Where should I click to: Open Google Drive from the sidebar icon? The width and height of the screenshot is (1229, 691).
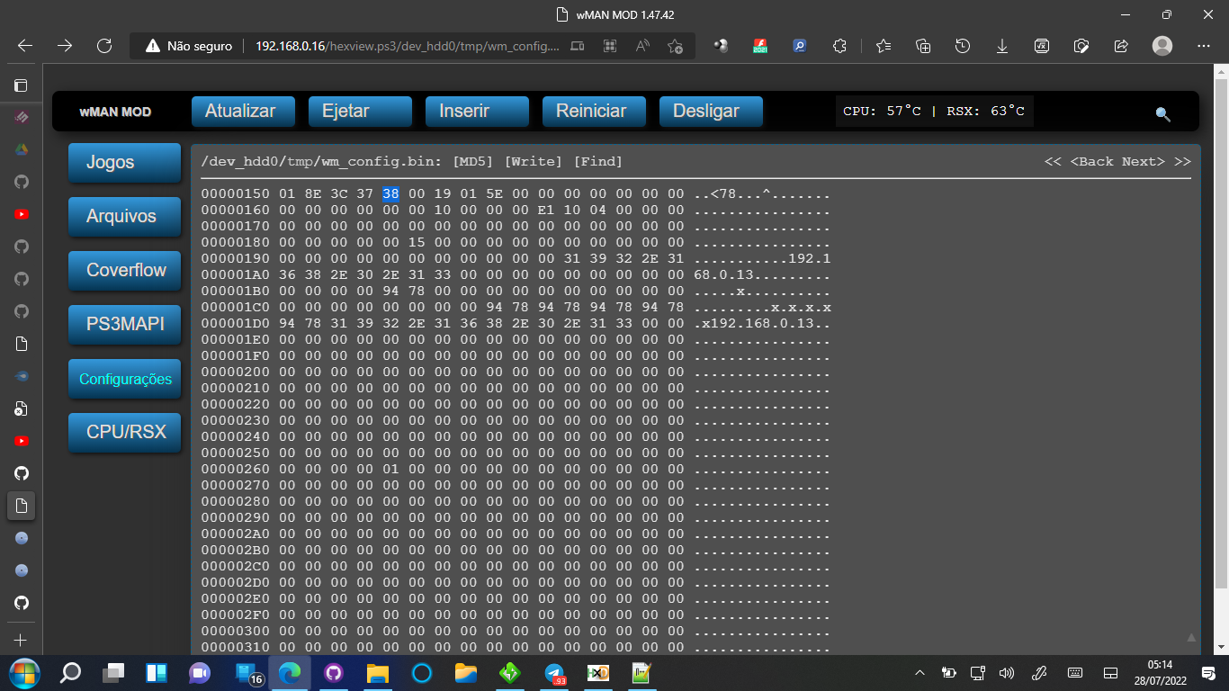point(22,149)
